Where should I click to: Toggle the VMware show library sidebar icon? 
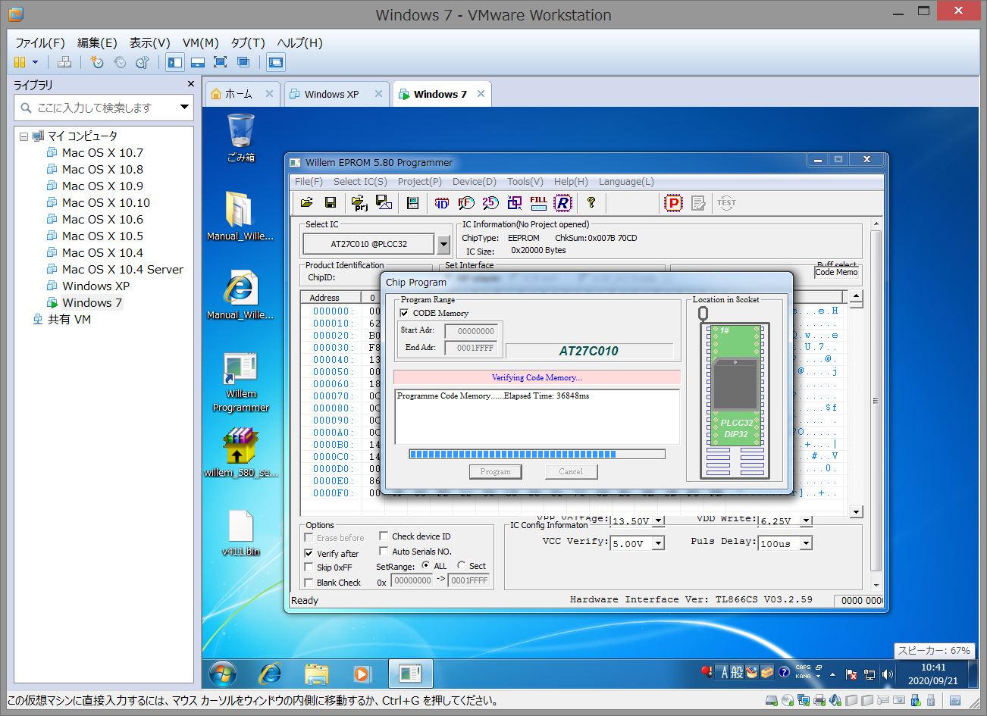[x=175, y=62]
